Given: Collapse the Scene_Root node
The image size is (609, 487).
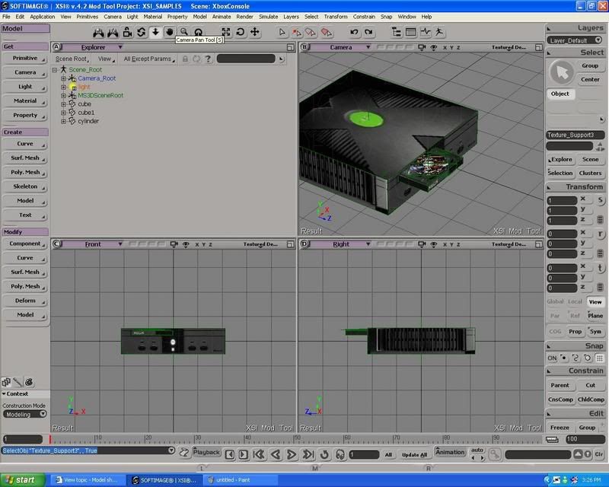Looking at the screenshot, I should click(55, 70).
